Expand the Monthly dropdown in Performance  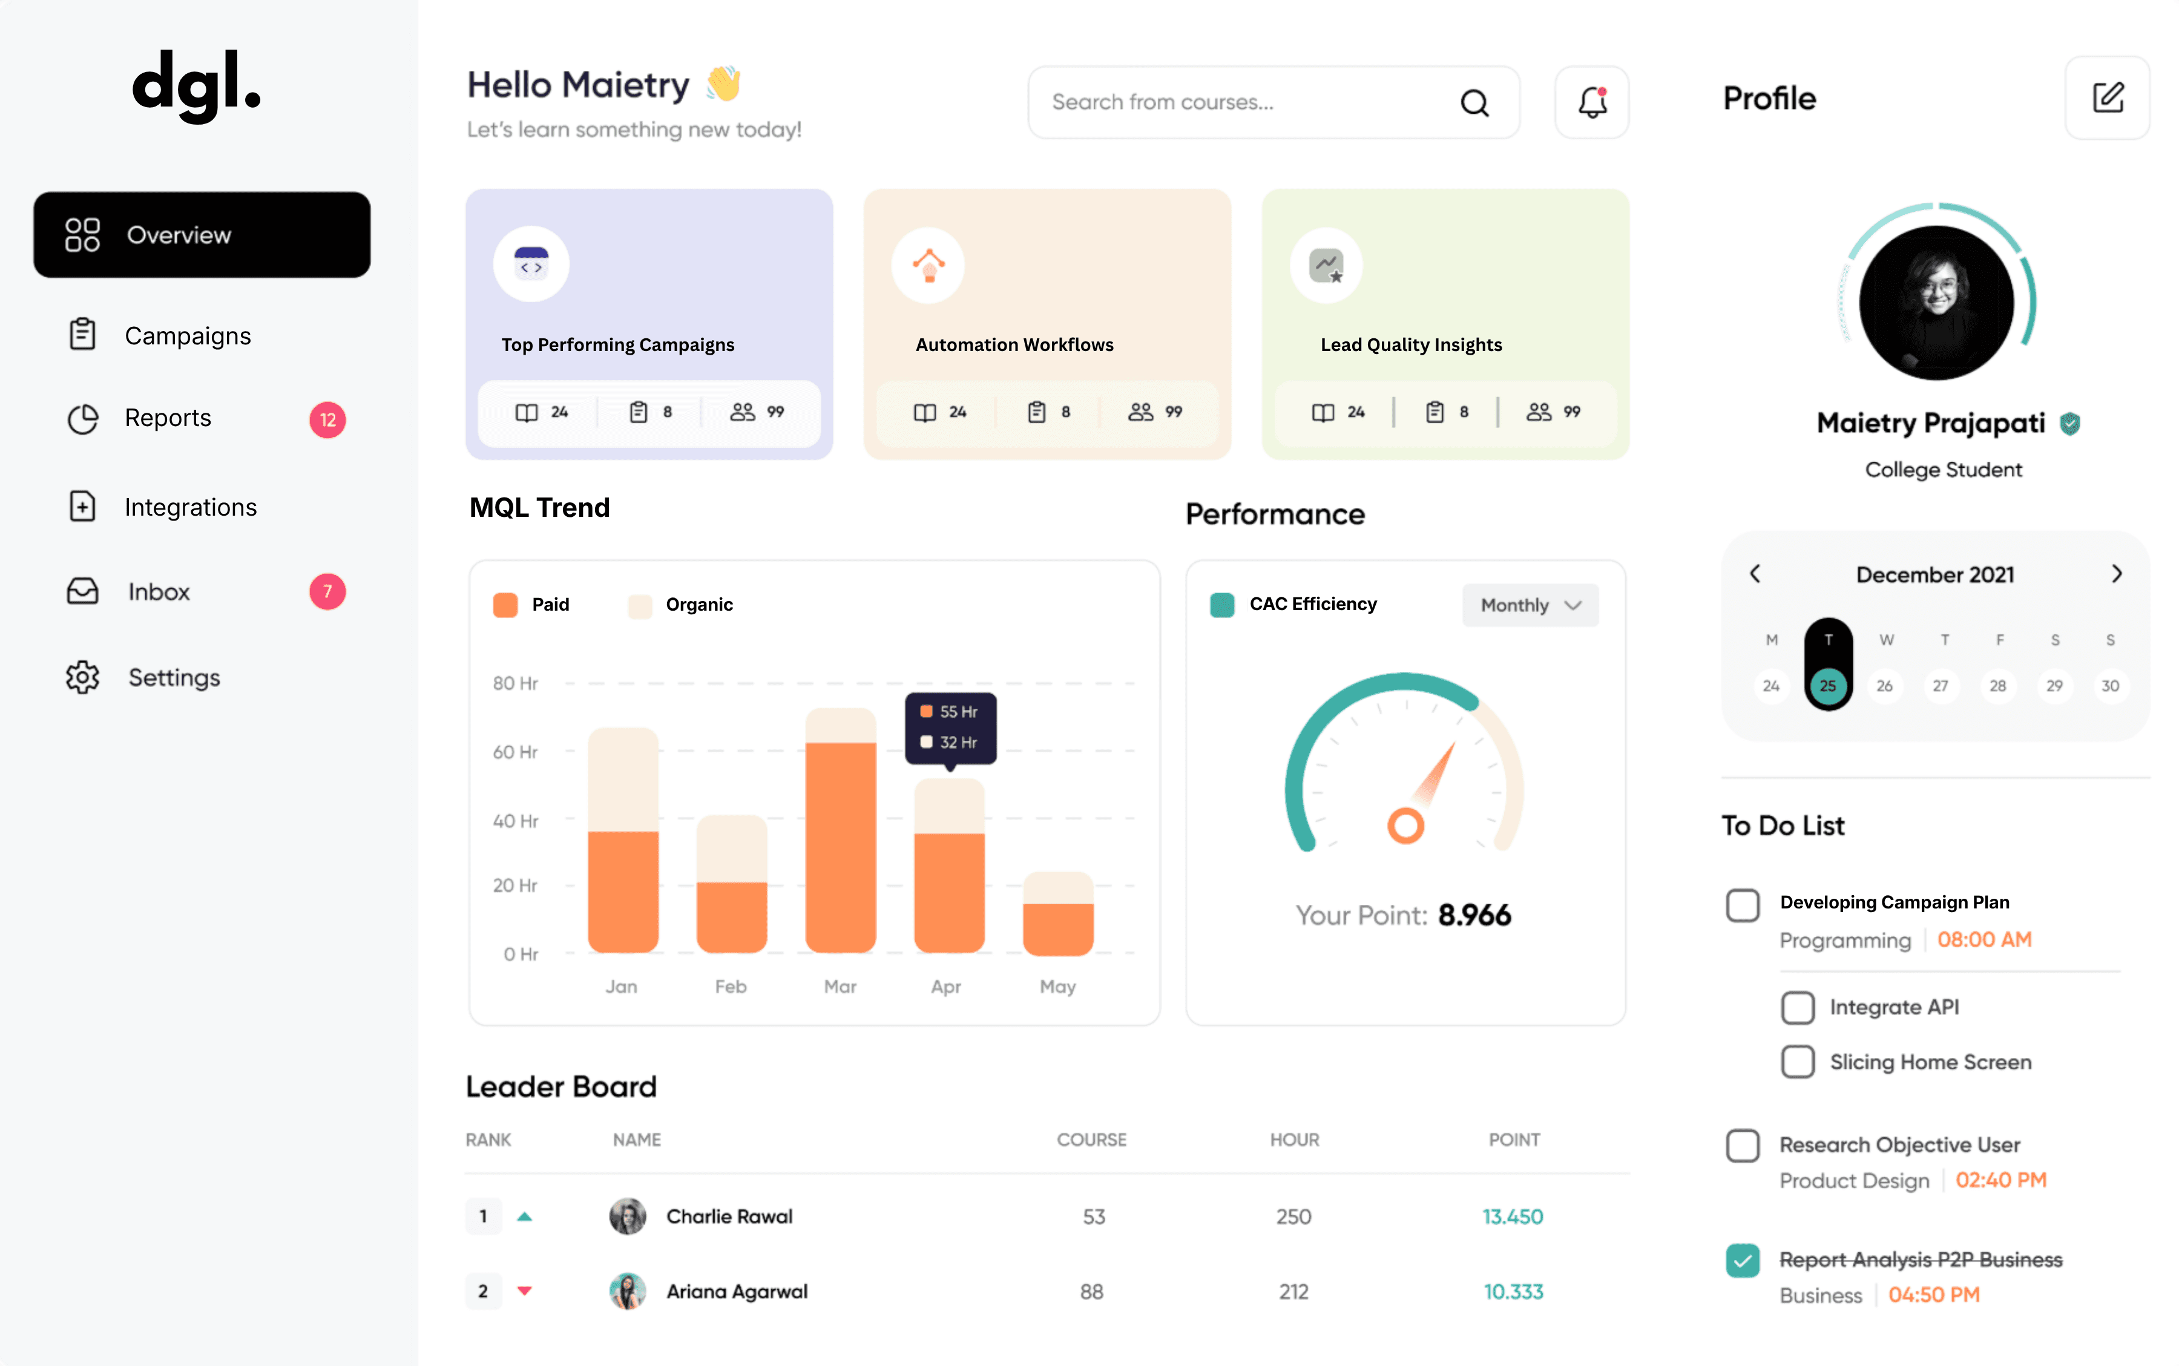click(x=1530, y=605)
